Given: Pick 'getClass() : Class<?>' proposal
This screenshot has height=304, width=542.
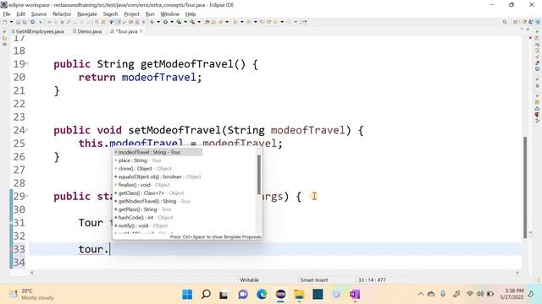Looking at the screenshot, I should tap(149, 193).
